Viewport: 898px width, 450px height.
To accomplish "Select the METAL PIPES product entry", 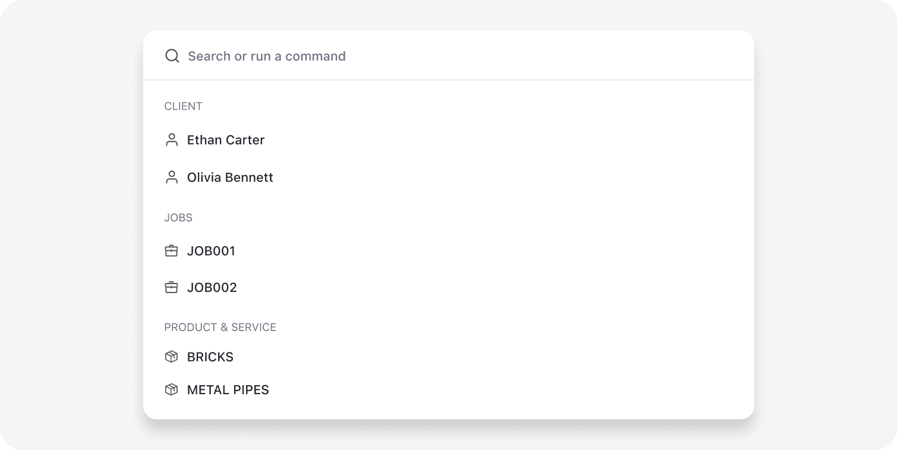I will tap(228, 390).
